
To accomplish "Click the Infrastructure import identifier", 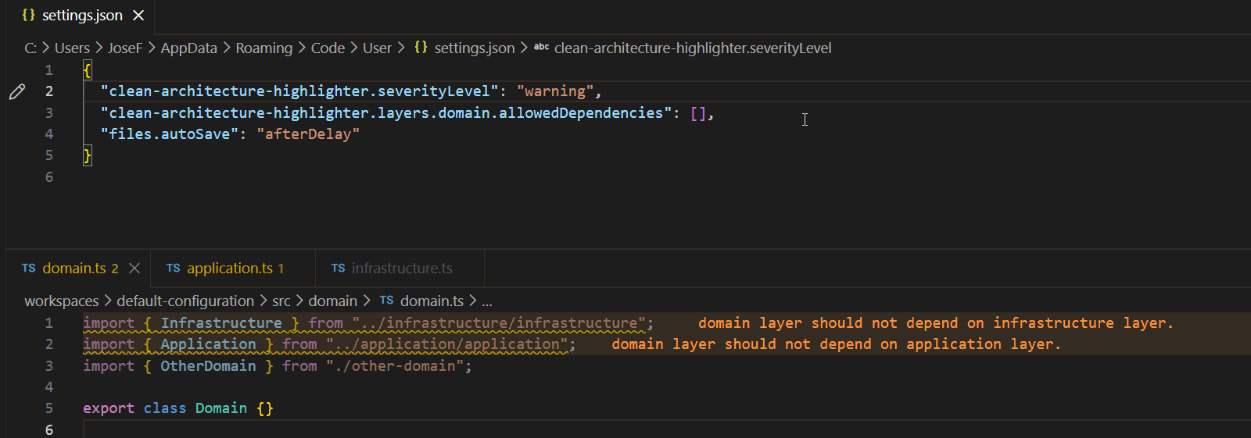I will (221, 323).
